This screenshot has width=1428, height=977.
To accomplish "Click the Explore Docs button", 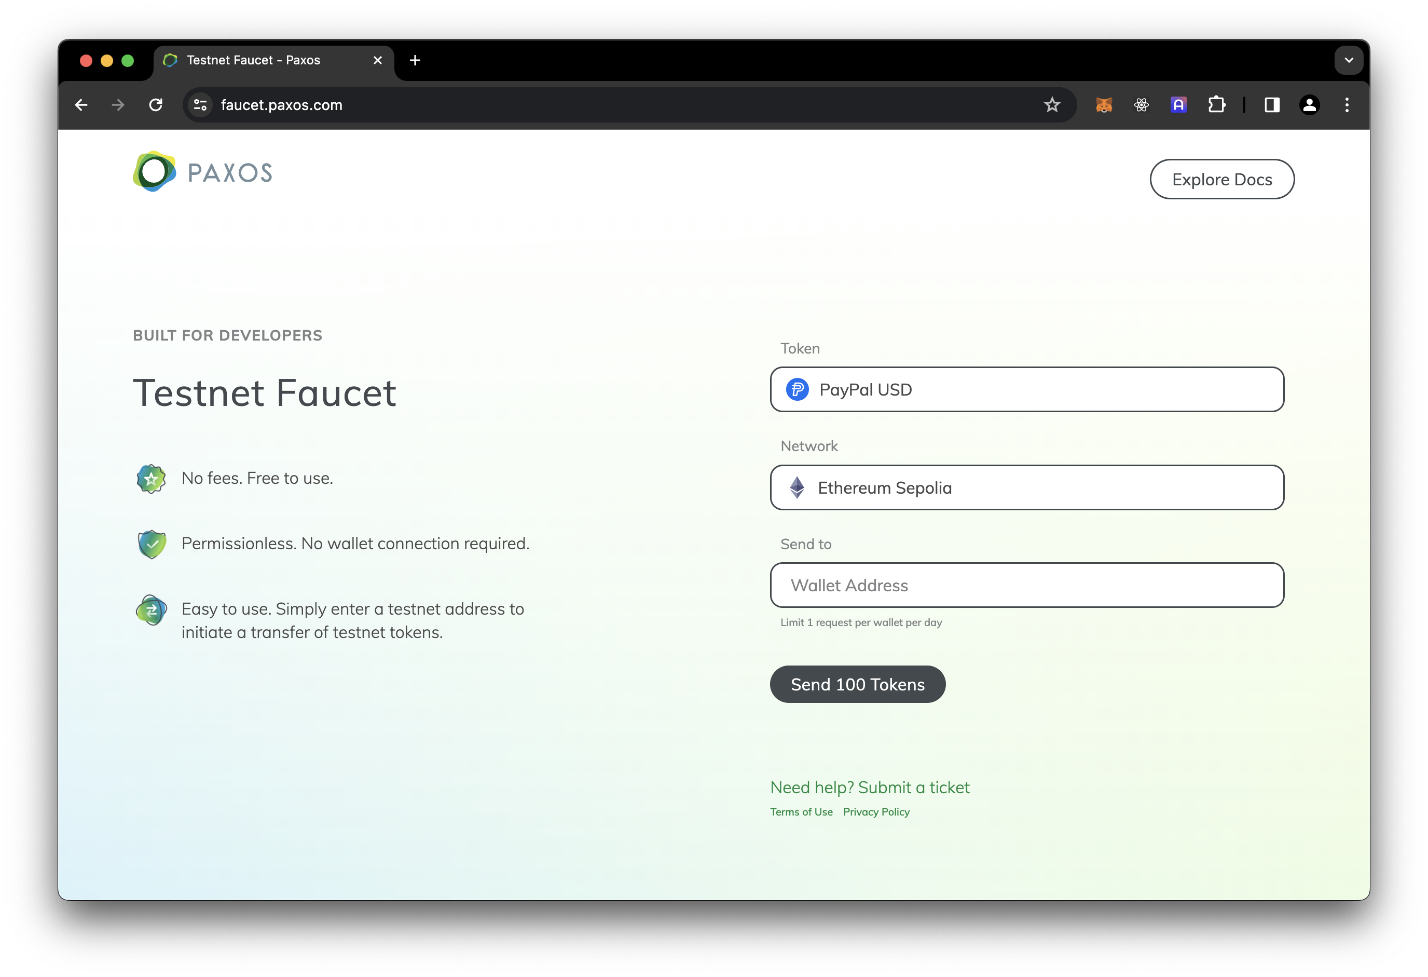I will click(1221, 179).
